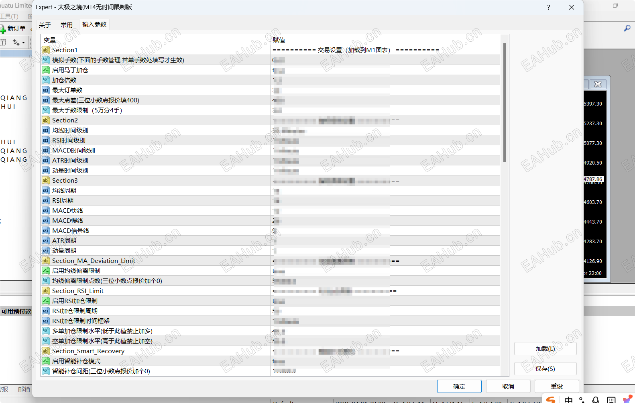Select the MACD慢线 variable row

point(271,220)
